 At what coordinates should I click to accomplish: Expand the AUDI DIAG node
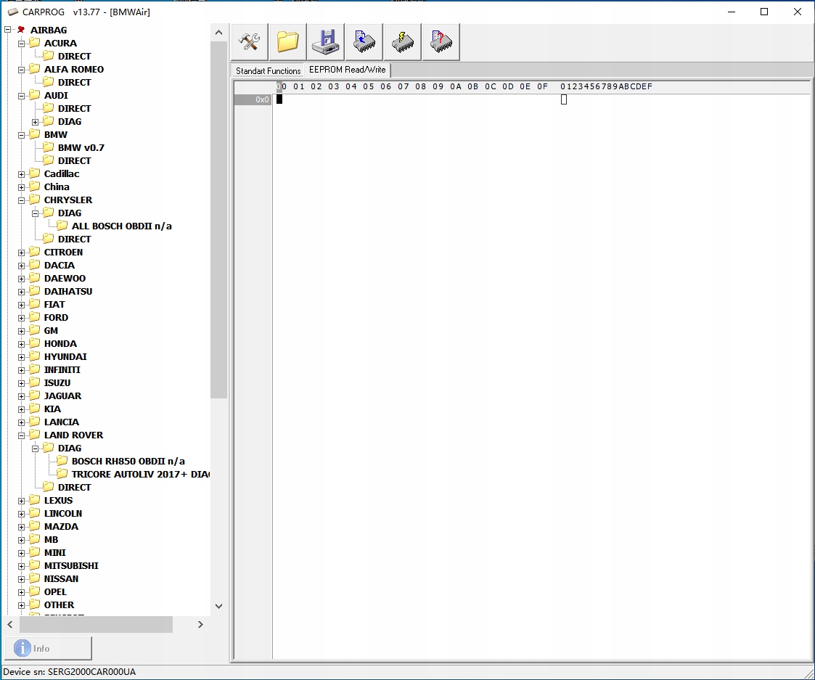coord(36,122)
